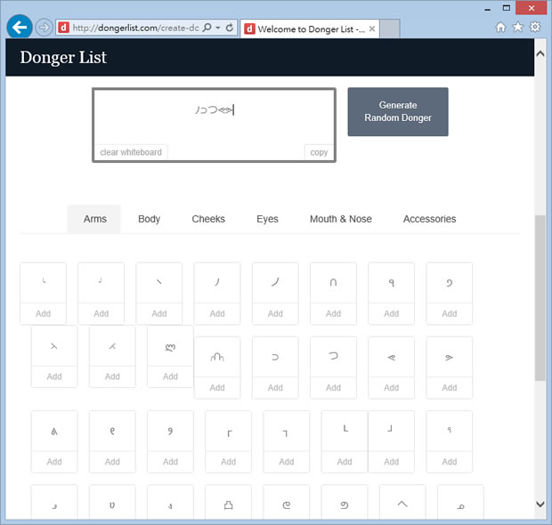This screenshot has width=552, height=525.
Task: Switch to the Body tab
Action: click(x=149, y=219)
